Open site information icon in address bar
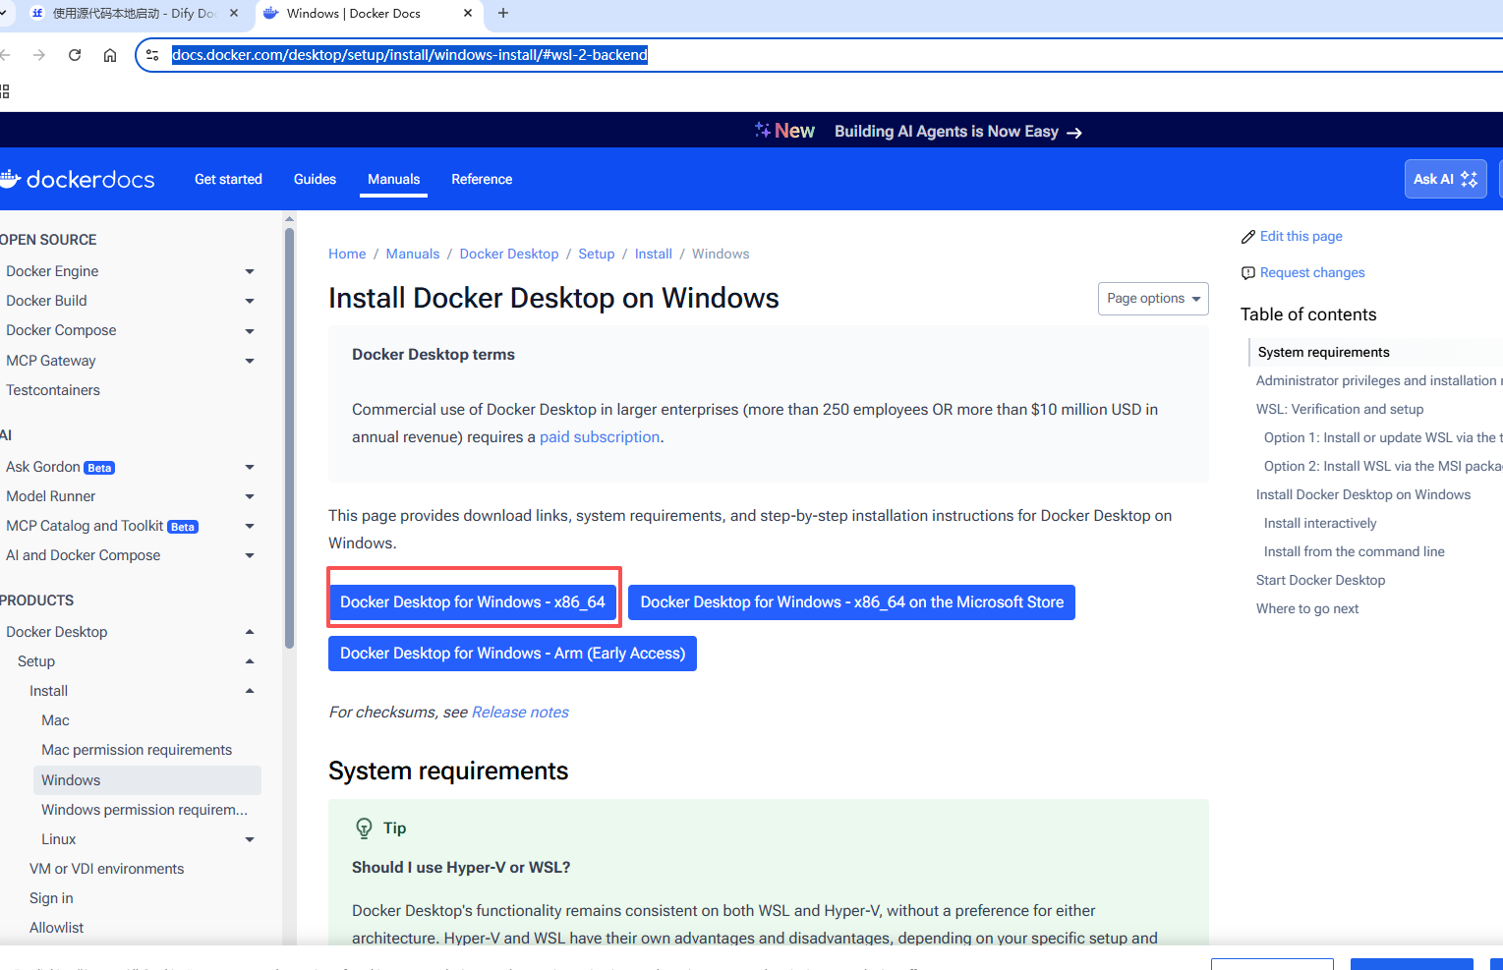The height and width of the screenshot is (970, 1503). 152,55
